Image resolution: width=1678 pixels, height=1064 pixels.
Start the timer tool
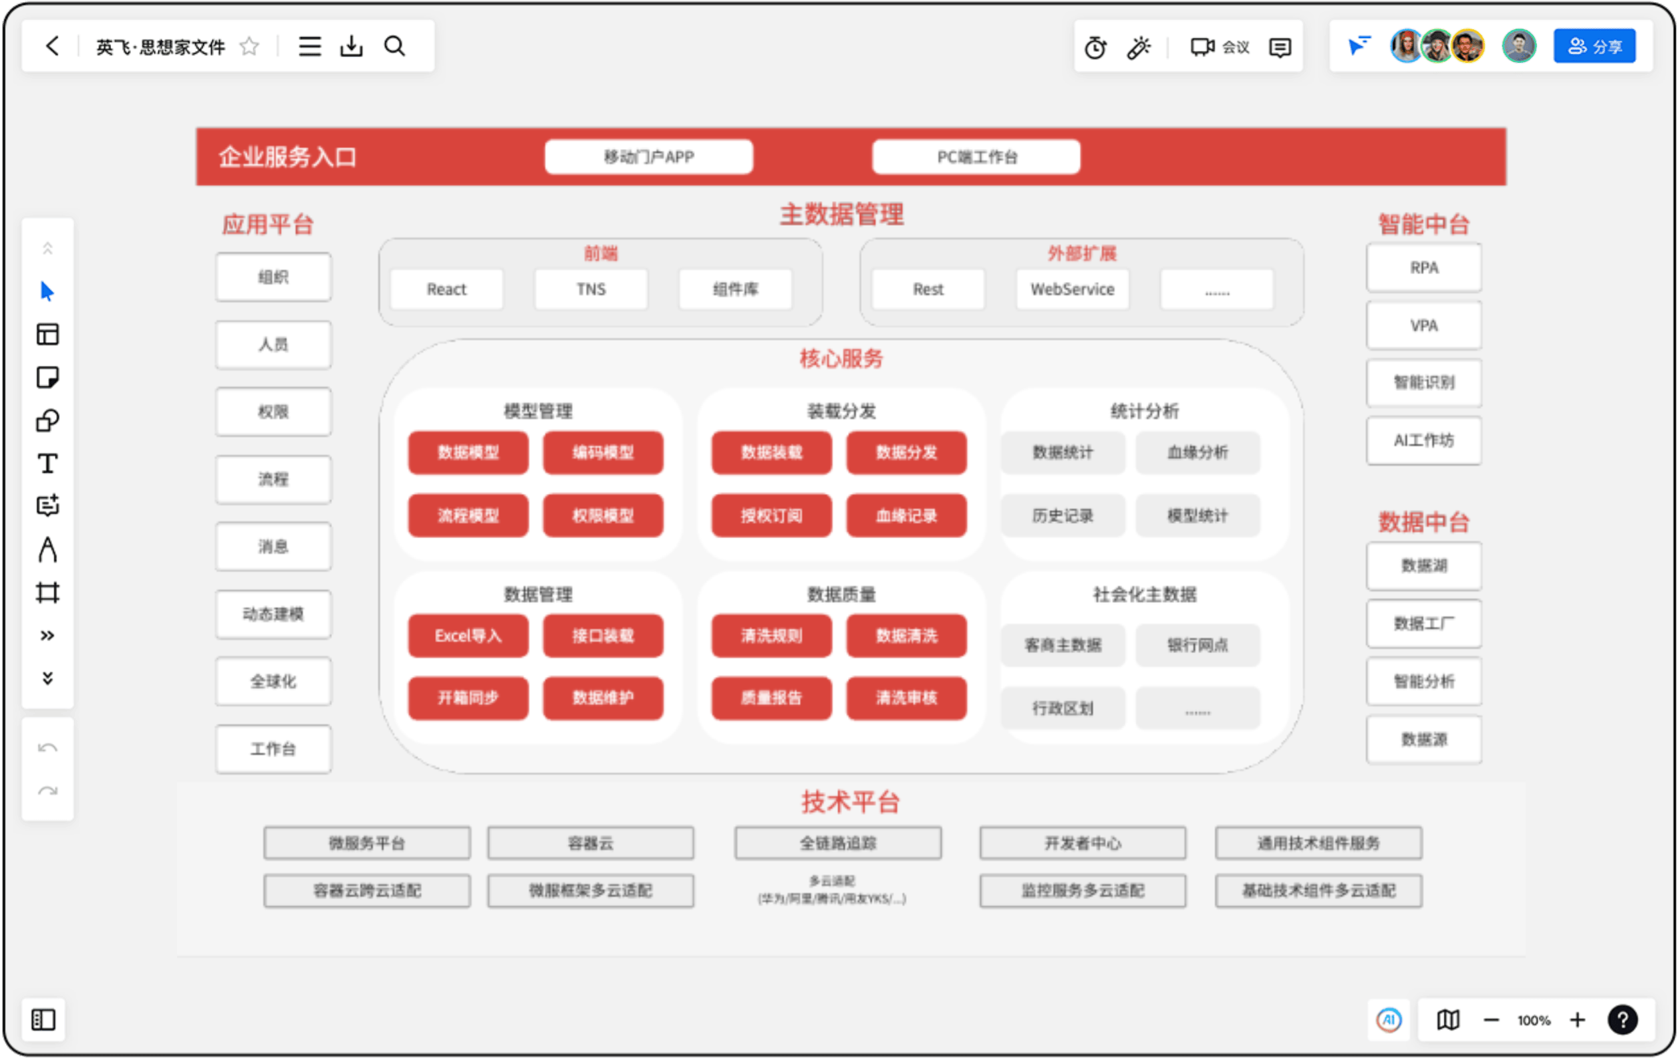point(1095,47)
